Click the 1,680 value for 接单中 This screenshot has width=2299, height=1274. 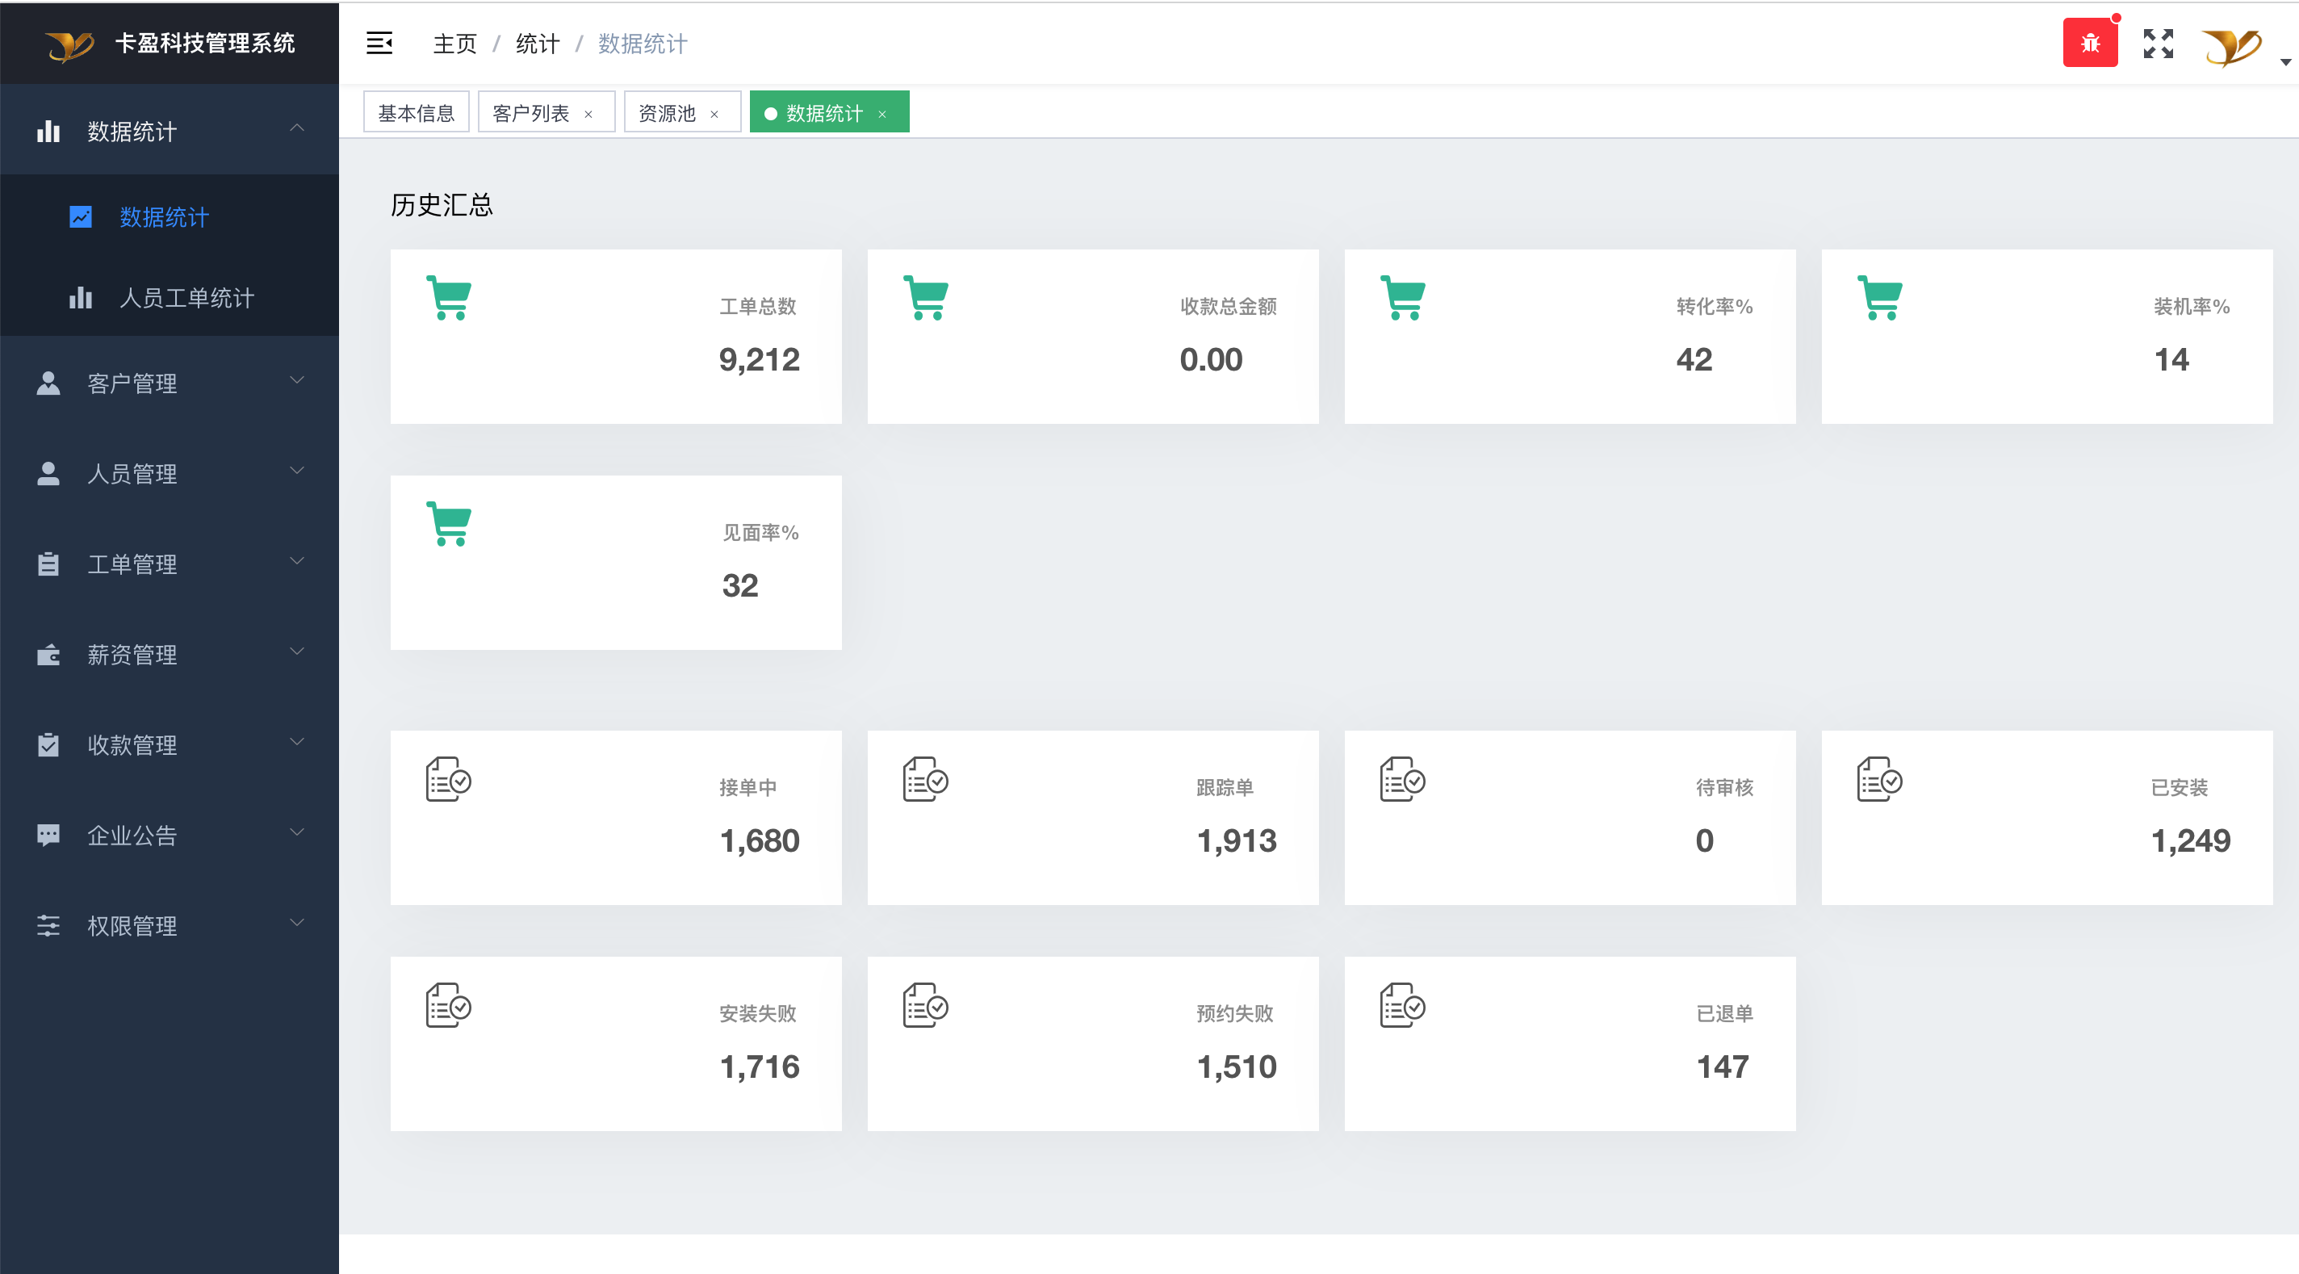(760, 840)
